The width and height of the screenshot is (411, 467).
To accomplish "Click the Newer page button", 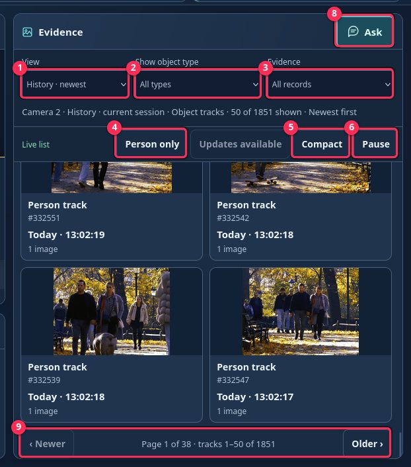I will pos(47,444).
